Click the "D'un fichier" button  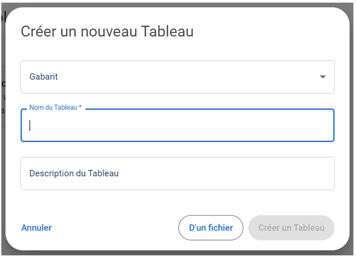tap(211, 228)
